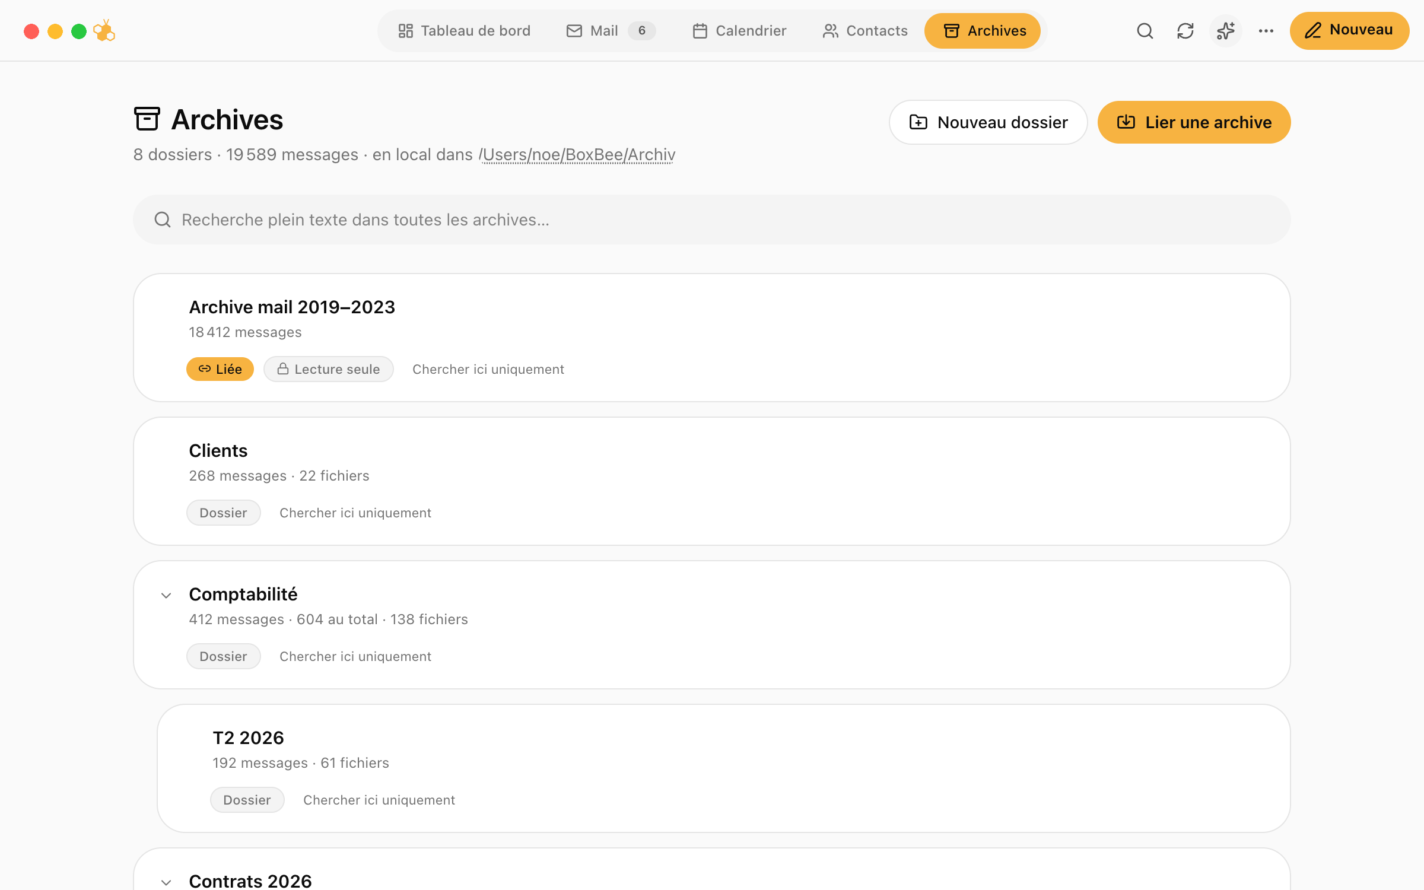The image size is (1424, 890).
Task: Click the Lecture seule lock badge
Action: [x=329, y=369]
